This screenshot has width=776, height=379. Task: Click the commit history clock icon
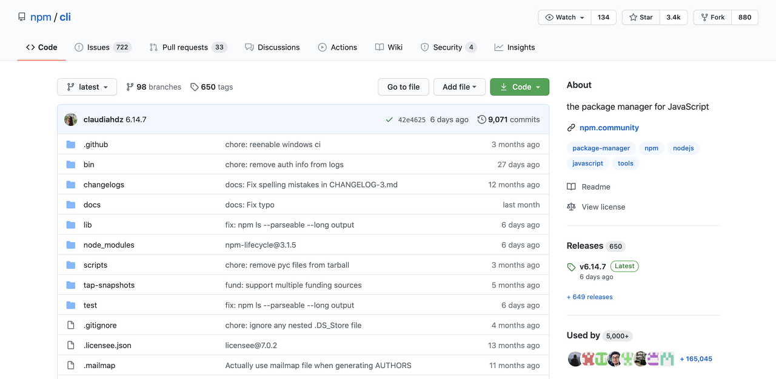pyautogui.click(x=482, y=120)
